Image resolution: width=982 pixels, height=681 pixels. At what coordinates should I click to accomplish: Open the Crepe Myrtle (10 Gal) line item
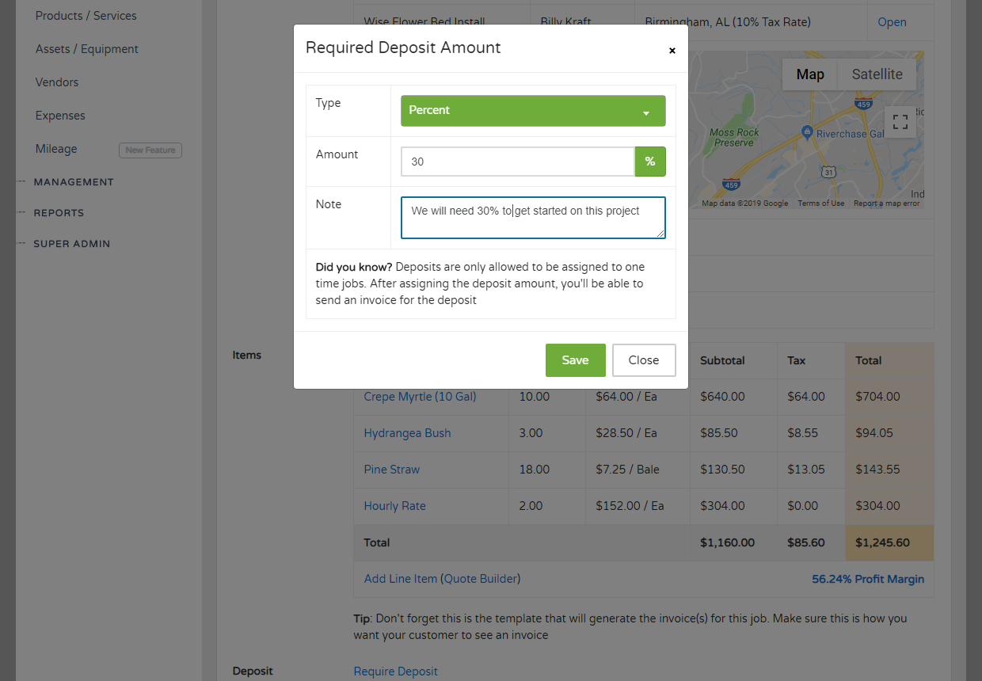pyautogui.click(x=420, y=396)
